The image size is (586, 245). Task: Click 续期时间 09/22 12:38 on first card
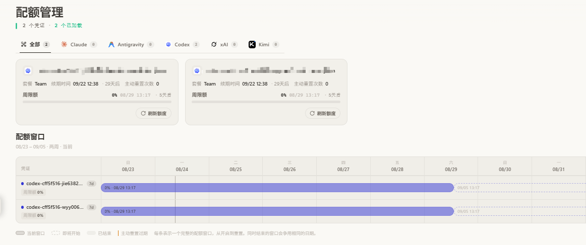click(75, 84)
